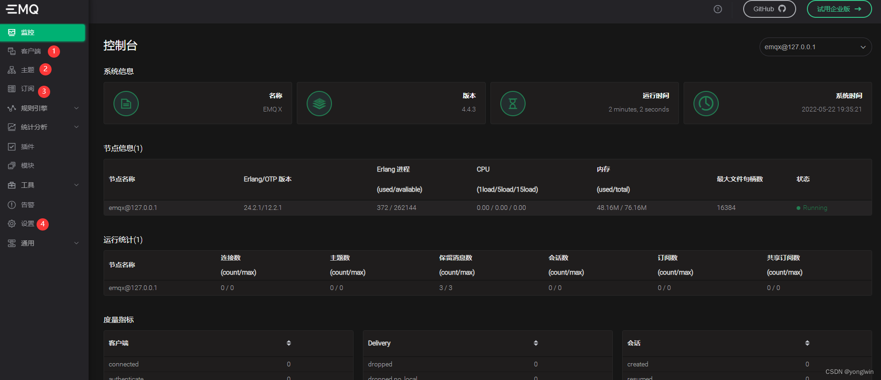Sort the Delivery metrics table
Screen dimensions: 881x380
[x=536, y=343]
